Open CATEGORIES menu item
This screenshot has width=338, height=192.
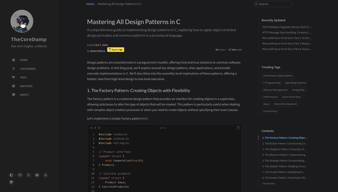pos(28,69)
